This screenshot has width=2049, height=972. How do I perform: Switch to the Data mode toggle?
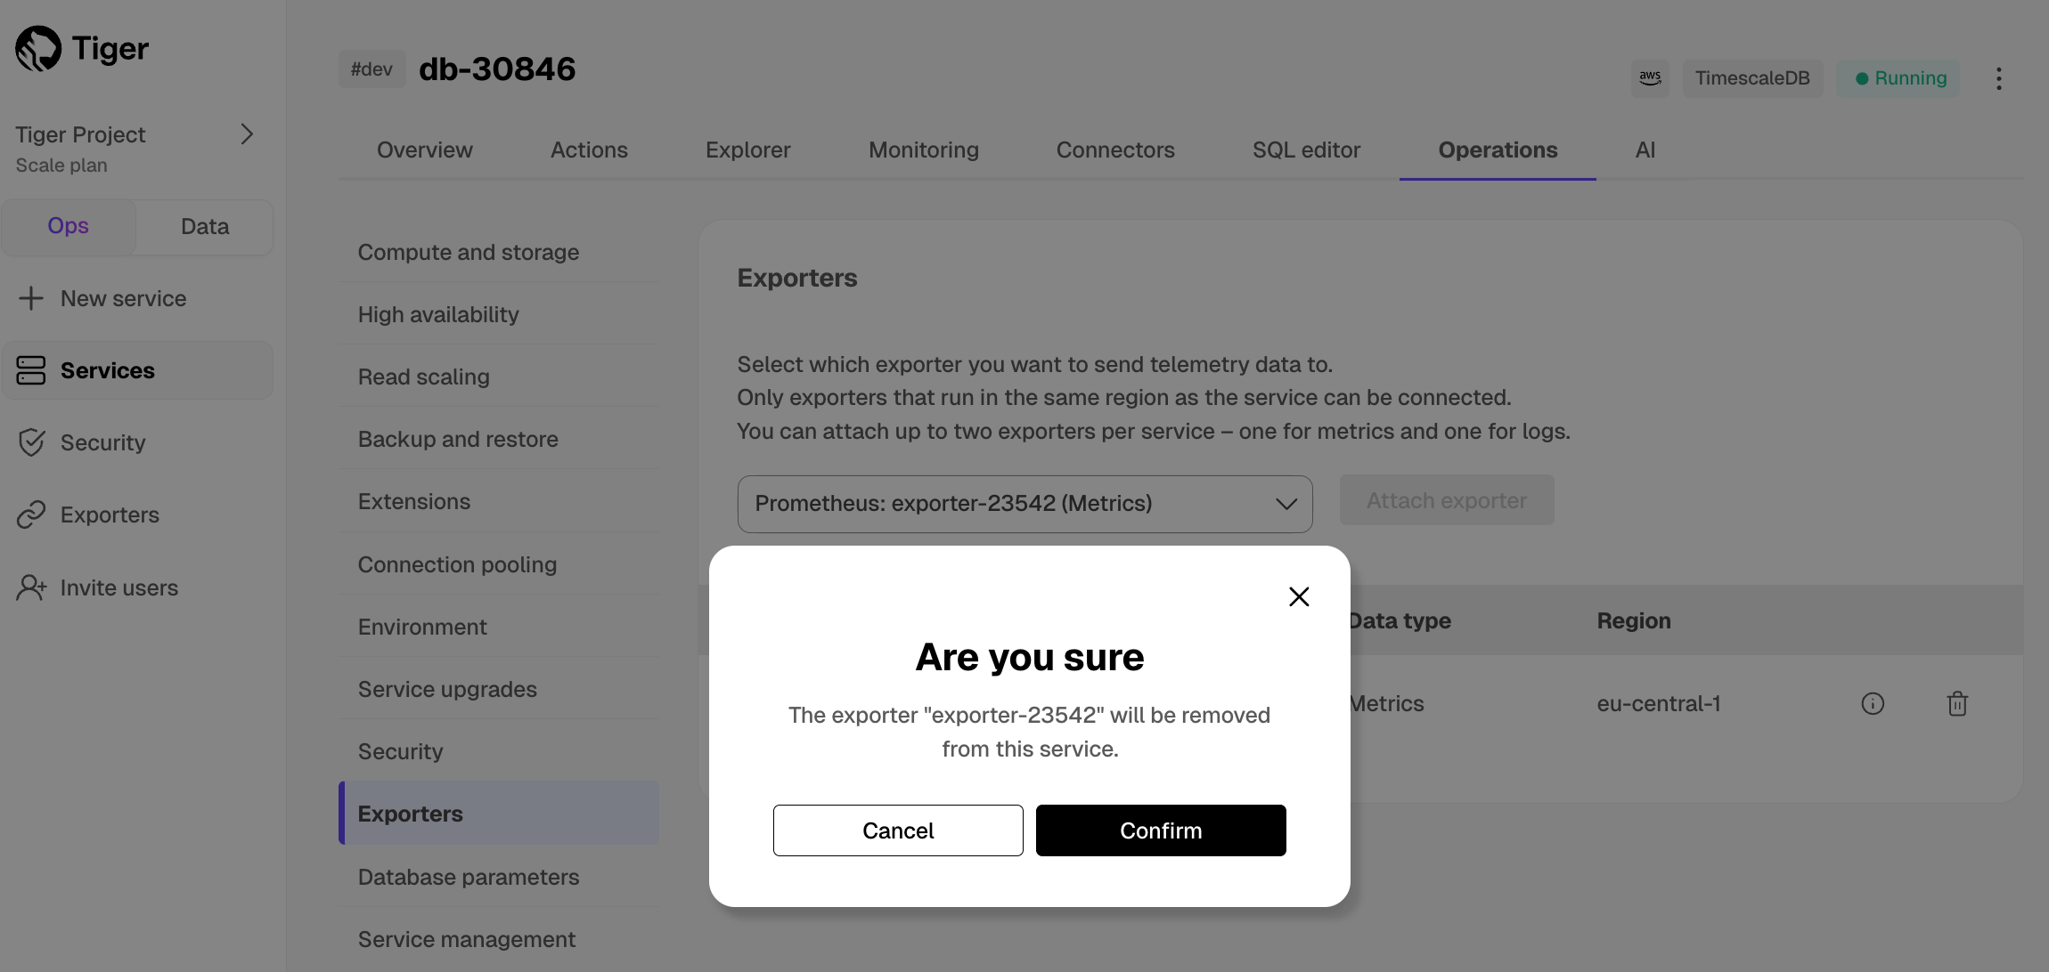tap(205, 227)
